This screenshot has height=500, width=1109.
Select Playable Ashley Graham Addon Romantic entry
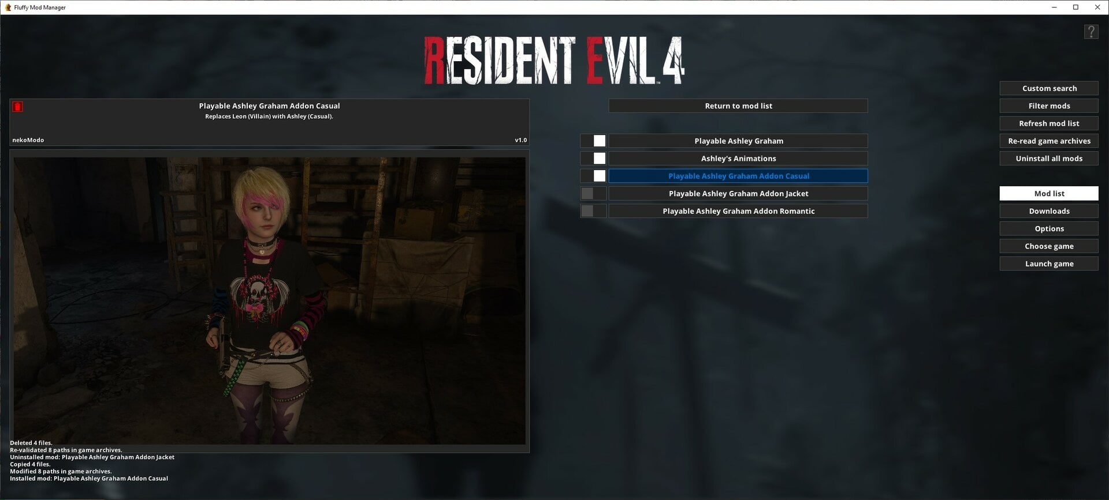click(738, 211)
